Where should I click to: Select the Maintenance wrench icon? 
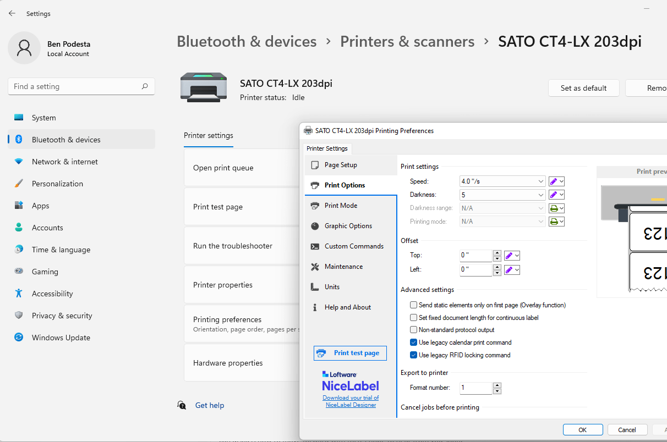coord(315,266)
